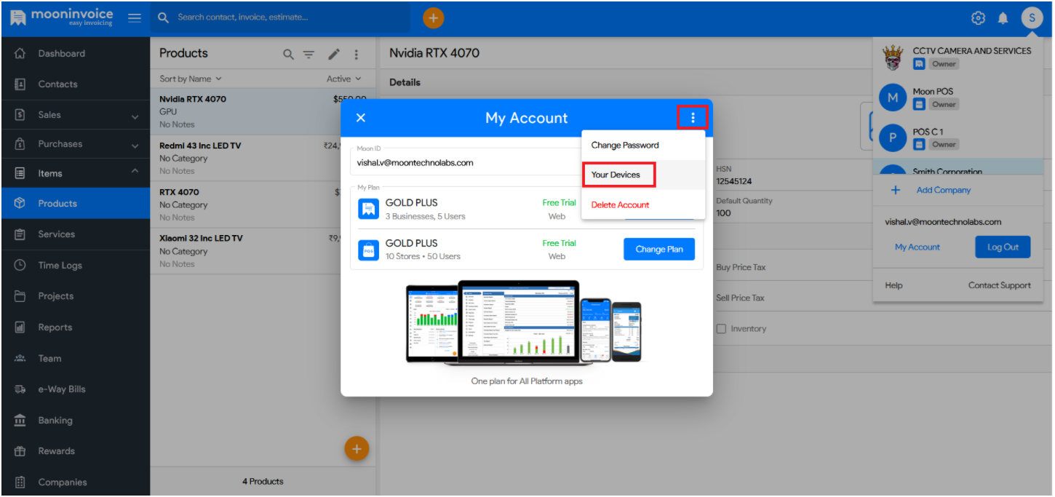This screenshot has height=497, width=1055.
Task: Select Delete Account menu item
Action: coord(643,204)
